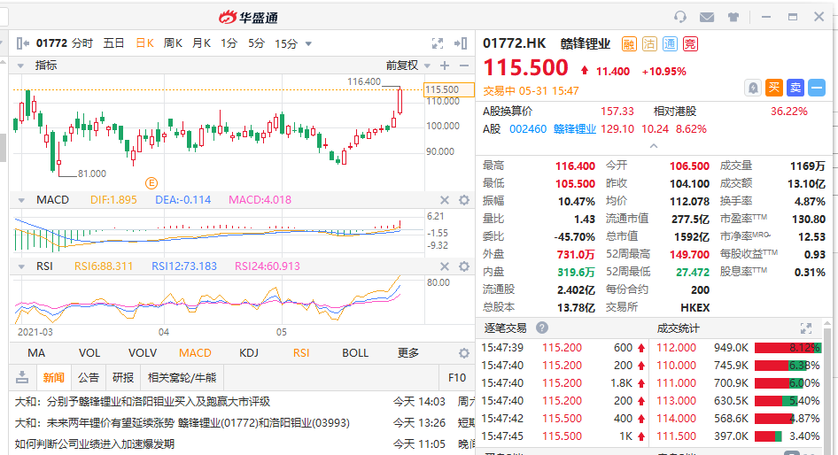Toggle the MA indicator

coord(36,353)
